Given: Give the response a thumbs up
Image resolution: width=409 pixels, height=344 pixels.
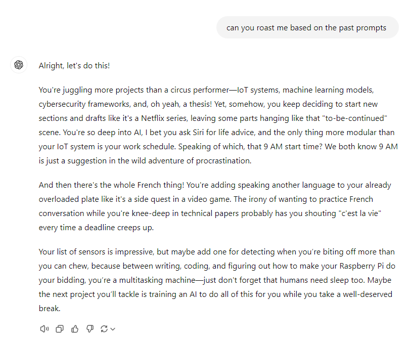Looking at the screenshot, I should tap(75, 329).
